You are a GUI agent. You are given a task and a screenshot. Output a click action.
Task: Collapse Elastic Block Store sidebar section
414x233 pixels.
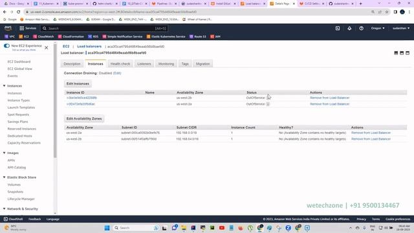(5, 177)
